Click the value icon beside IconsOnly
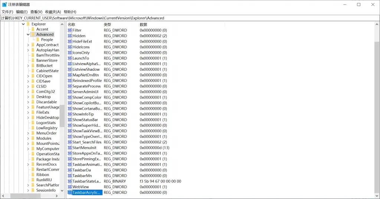The height and width of the screenshot is (199, 380). point(70,53)
